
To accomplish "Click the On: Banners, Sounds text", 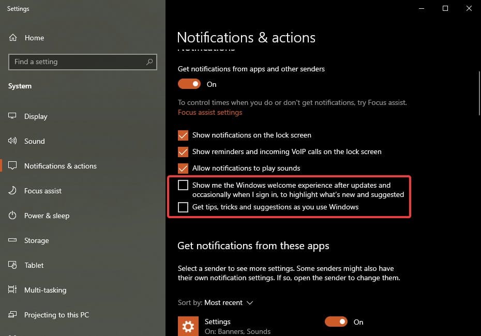I will pos(237,331).
